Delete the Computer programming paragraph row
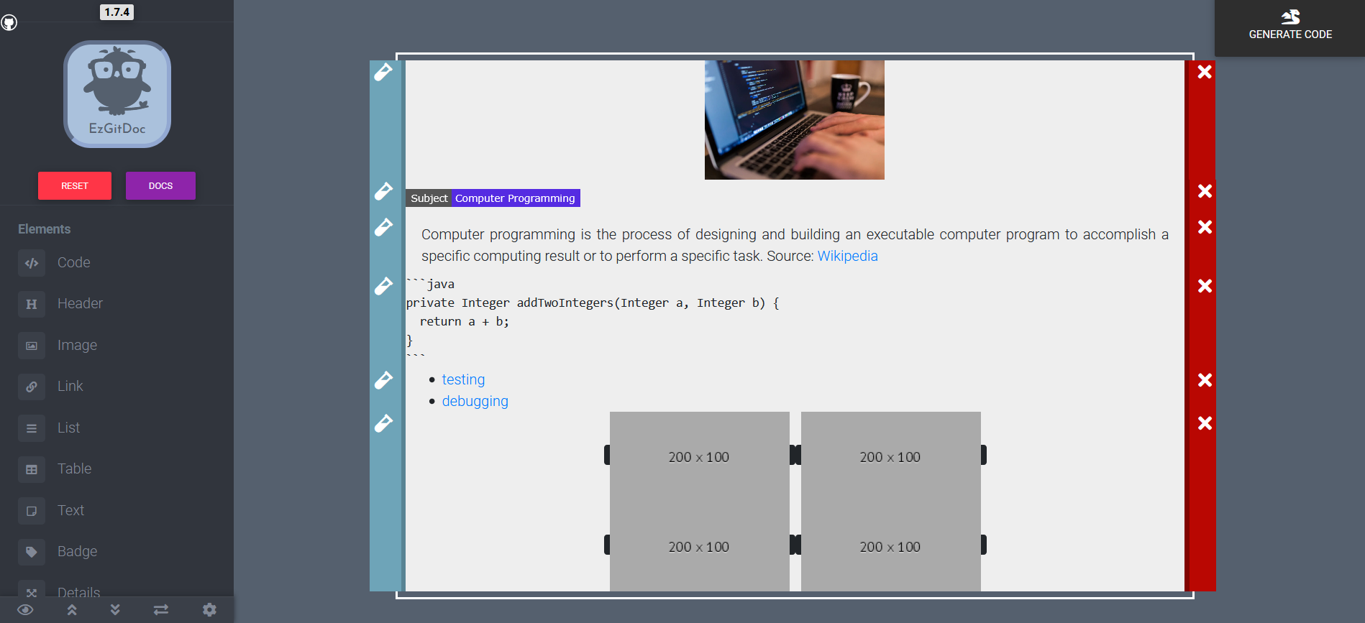This screenshot has height=623, width=1365. click(x=1205, y=227)
